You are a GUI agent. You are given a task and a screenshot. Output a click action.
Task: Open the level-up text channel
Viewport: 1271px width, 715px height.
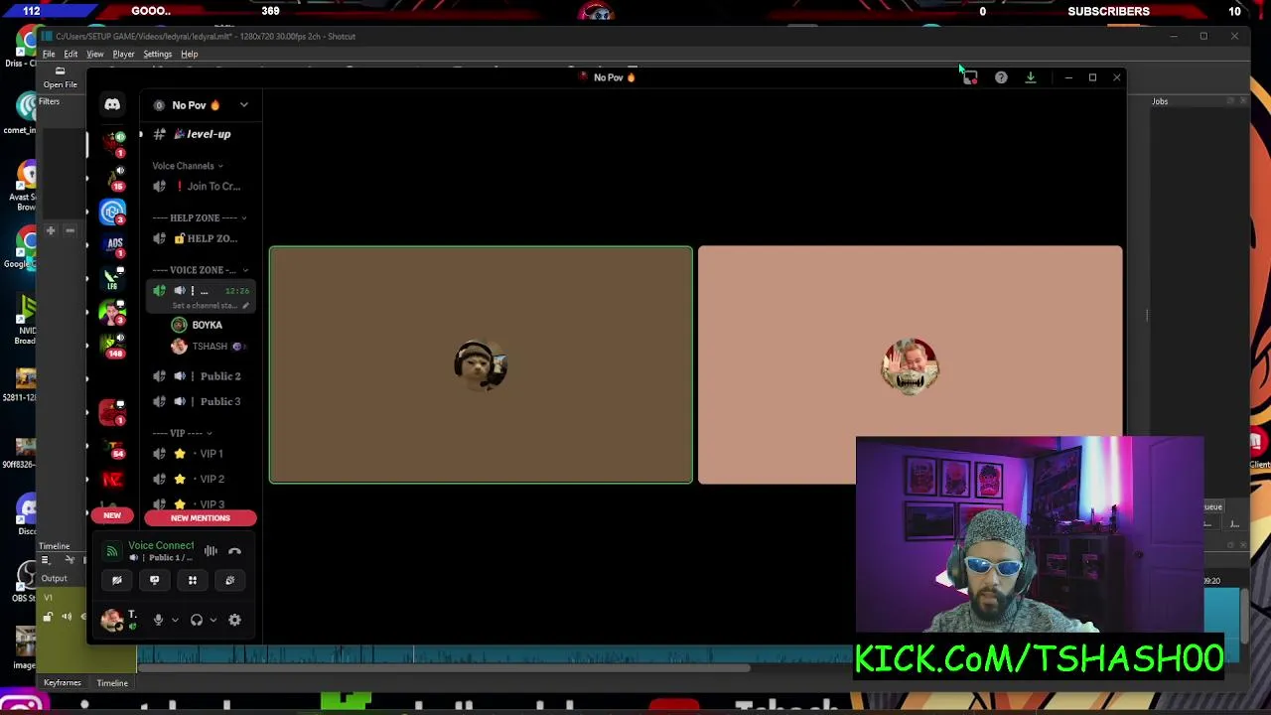point(199,134)
